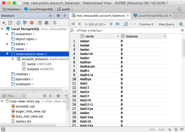Hide the Files panel
Image resolution: width=185 pixels, height=132 pixels.
(x=66, y=96)
